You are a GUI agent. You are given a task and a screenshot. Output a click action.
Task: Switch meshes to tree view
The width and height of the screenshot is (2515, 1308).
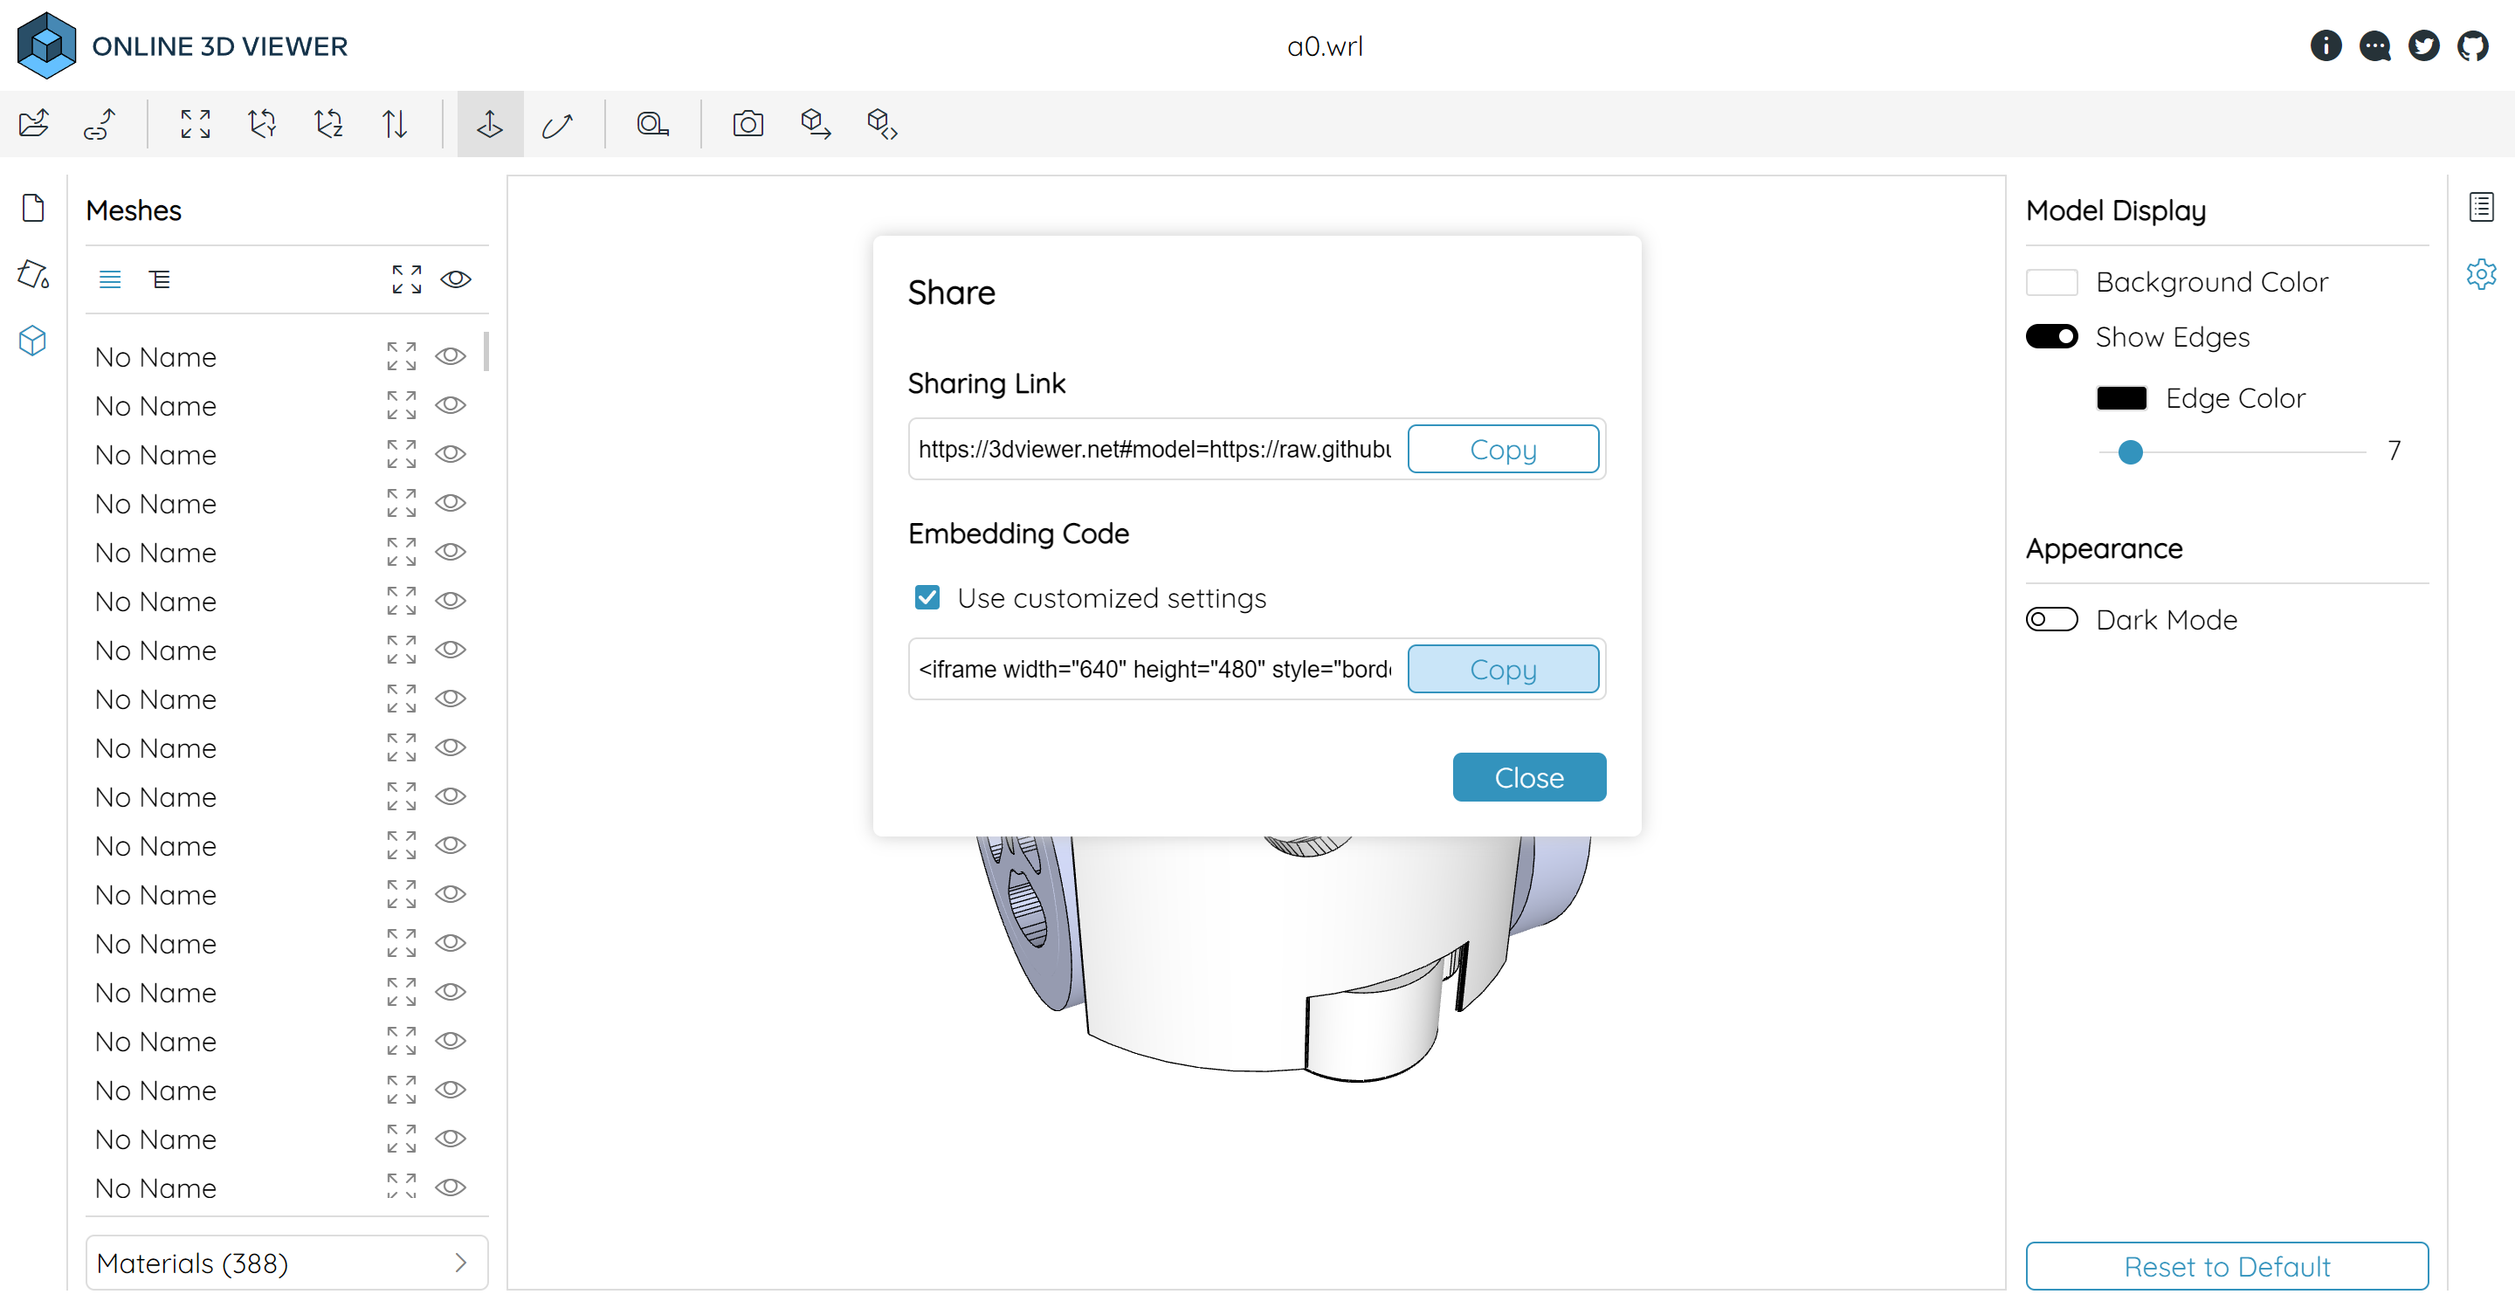pos(160,279)
